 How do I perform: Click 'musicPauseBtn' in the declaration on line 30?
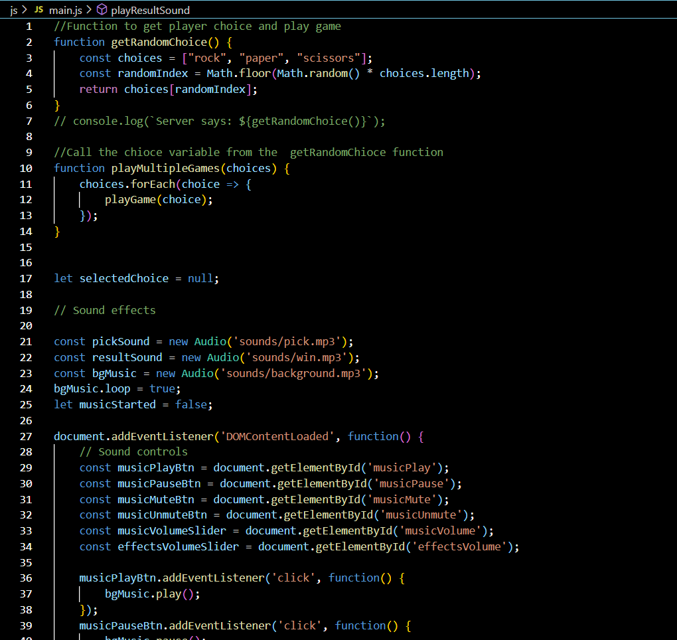click(x=159, y=484)
